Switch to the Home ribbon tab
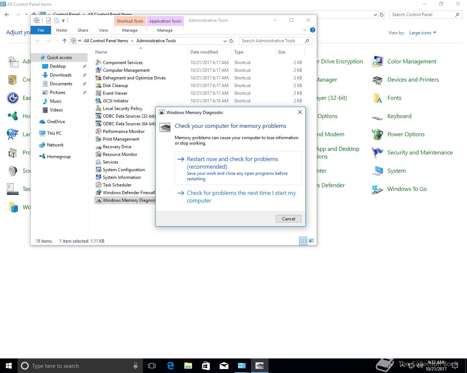The height and width of the screenshot is (373, 467). tap(62, 30)
